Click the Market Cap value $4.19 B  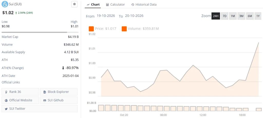(x=73, y=37)
